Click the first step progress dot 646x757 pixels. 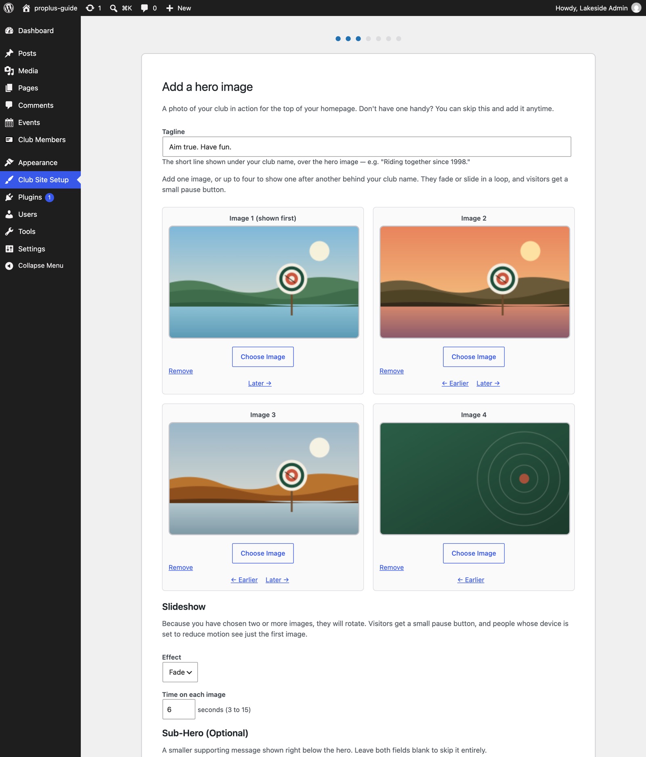tap(338, 39)
